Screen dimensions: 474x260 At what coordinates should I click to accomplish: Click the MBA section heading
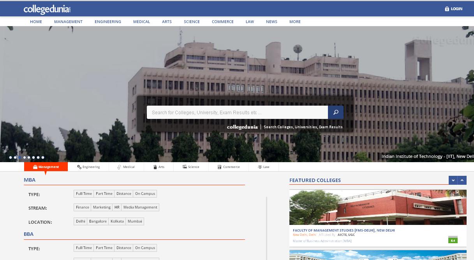(30, 180)
